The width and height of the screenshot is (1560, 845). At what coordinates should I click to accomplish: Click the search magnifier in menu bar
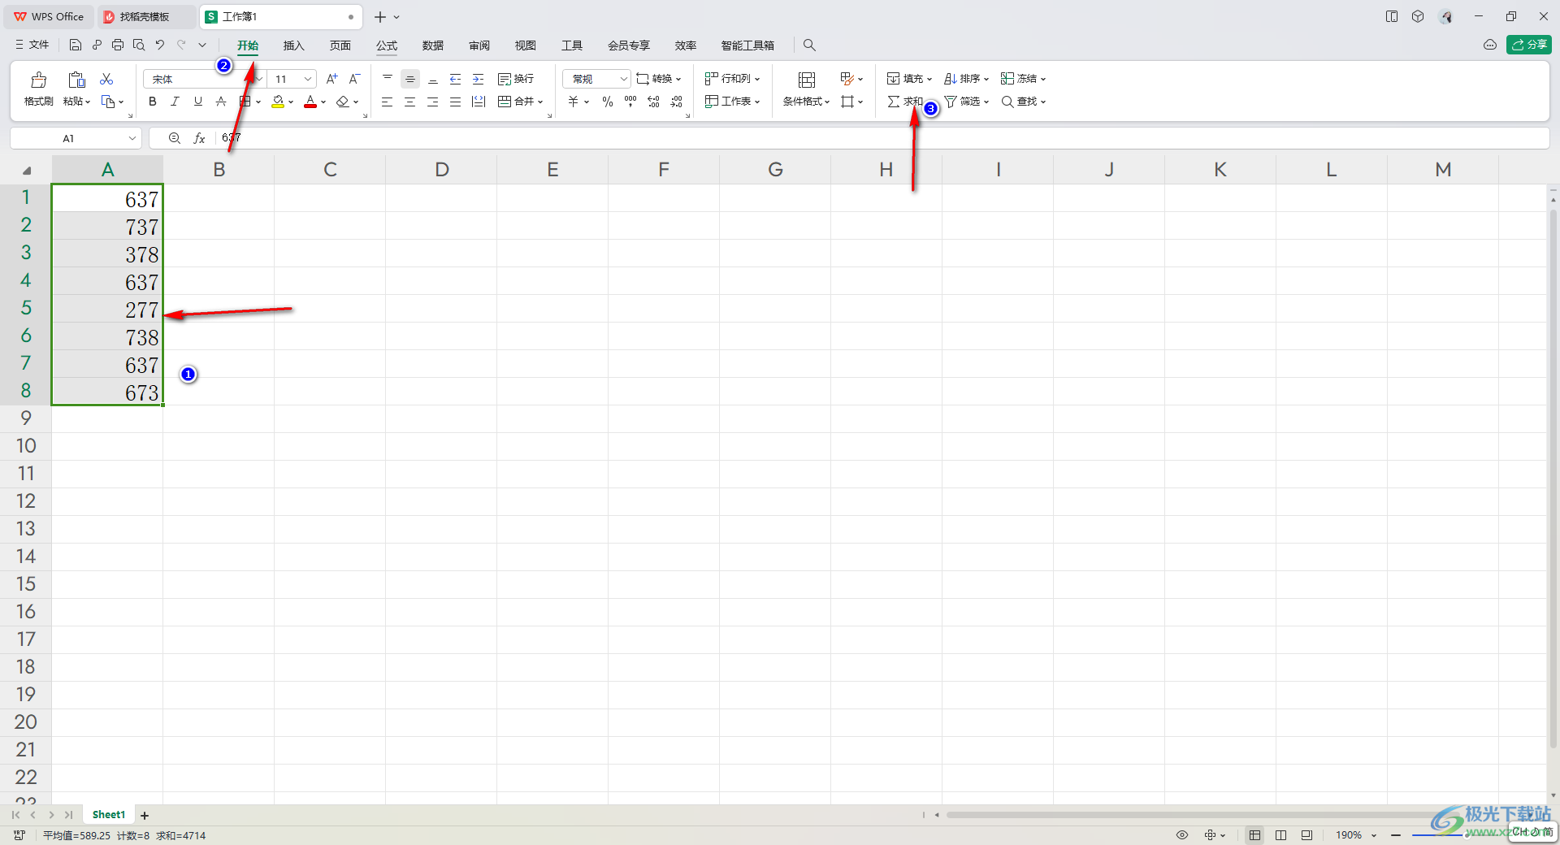[809, 45]
